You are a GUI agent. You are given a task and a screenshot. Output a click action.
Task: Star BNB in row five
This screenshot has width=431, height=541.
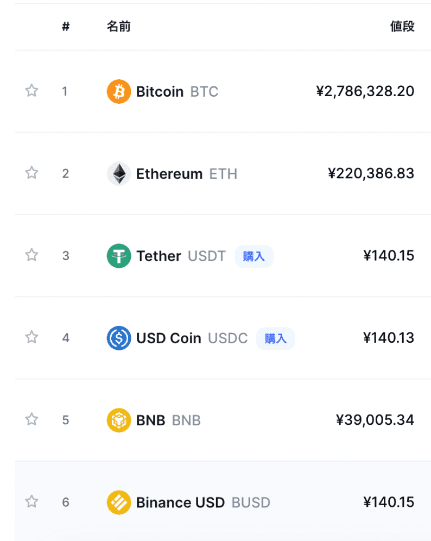pyautogui.click(x=31, y=419)
